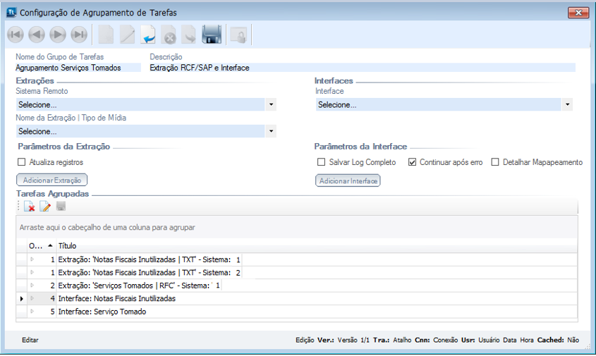Go to next record navigation icon
The height and width of the screenshot is (356, 596).
[58, 35]
